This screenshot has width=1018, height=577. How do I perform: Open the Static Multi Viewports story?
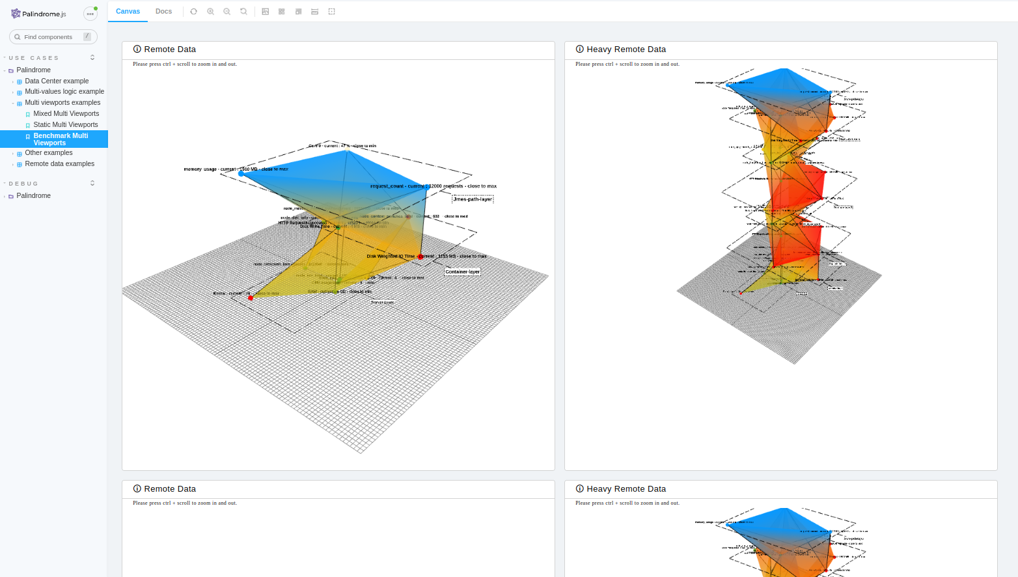click(66, 125)
